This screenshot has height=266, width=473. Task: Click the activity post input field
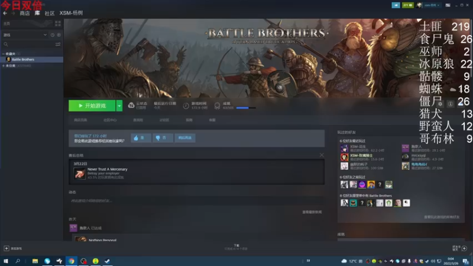pos(196,200)
